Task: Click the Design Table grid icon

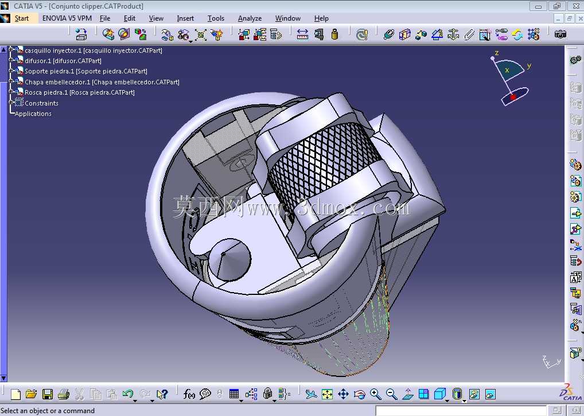Action: [234, 394]
